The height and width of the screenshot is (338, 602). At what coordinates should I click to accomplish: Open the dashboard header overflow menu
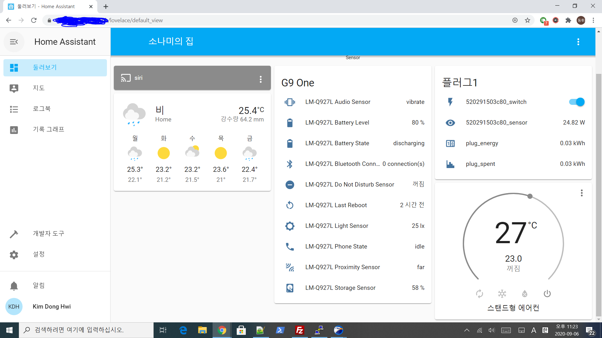point(578,42)
